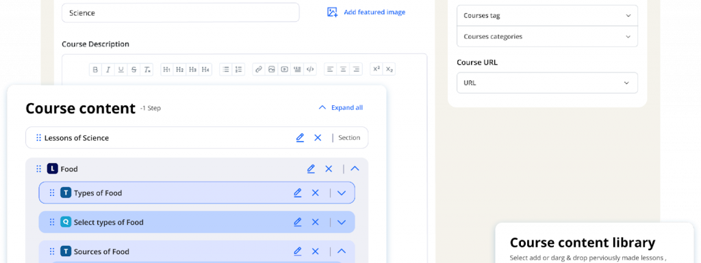Click the L lesson icon beside Food
Image resolution: width=701 pixels, height=263 pixels.
(x=52, y=169)
